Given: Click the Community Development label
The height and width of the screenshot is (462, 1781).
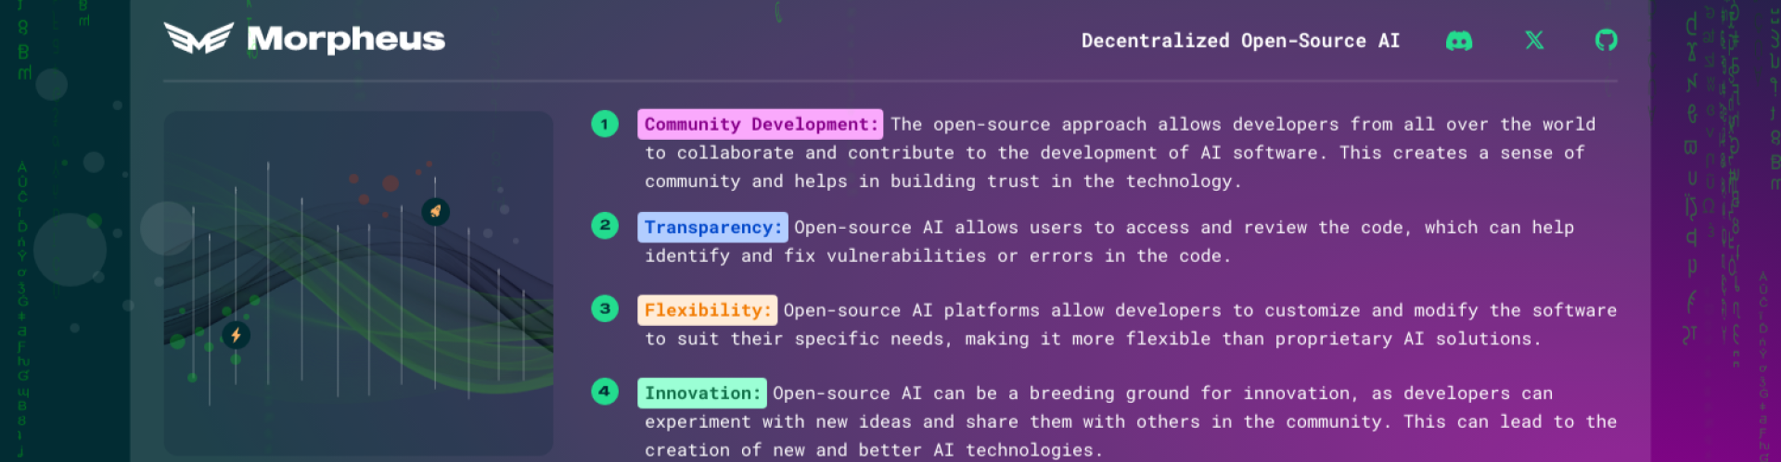Looking at the screenshot, I should click(760, 124).
